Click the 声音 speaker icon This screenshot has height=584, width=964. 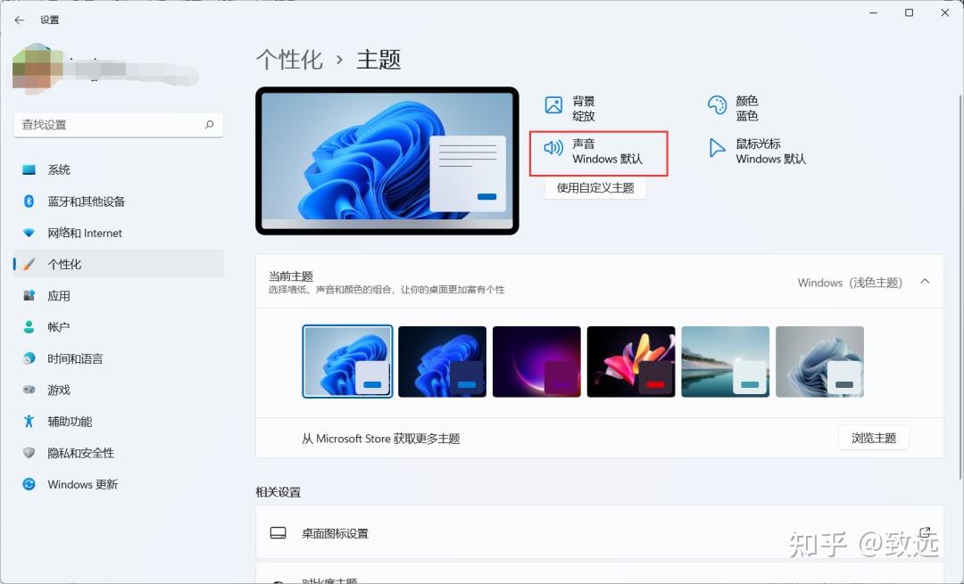[x=553, y=147]
